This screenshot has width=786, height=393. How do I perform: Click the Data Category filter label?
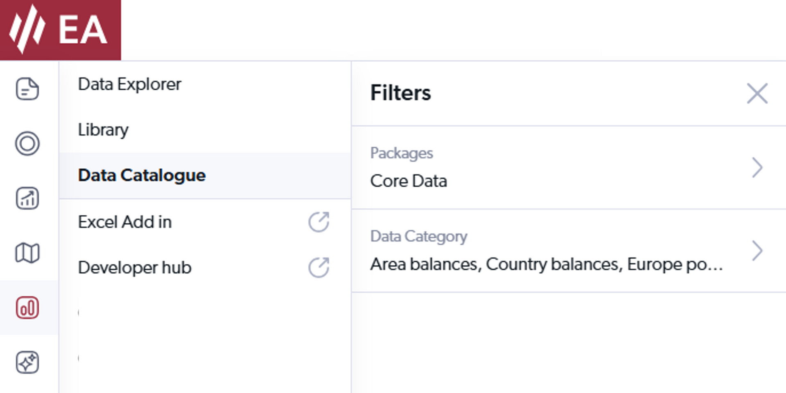point(418,236)
